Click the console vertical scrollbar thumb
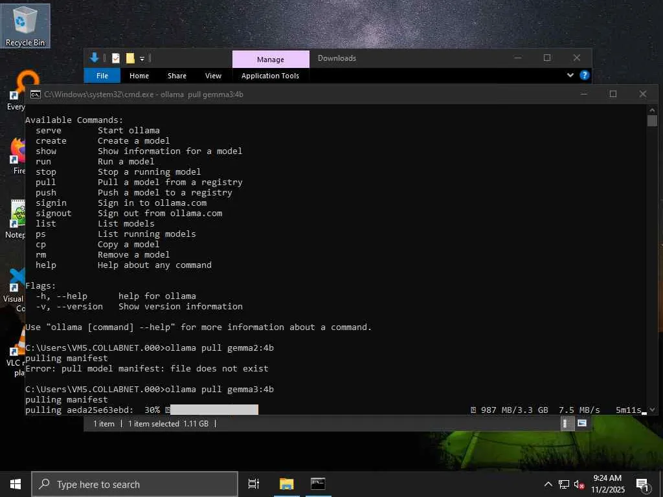This screenshot has height=497, width=663. 652,120
